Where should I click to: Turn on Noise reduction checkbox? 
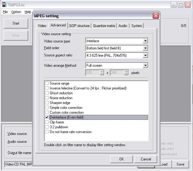click(47, 98)
